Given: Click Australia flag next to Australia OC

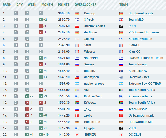Looking at the screenshot, I should click(x=121, y=71).
